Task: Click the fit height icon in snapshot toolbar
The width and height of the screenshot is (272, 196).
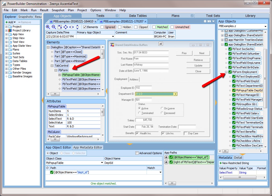Action: point(77,27)
